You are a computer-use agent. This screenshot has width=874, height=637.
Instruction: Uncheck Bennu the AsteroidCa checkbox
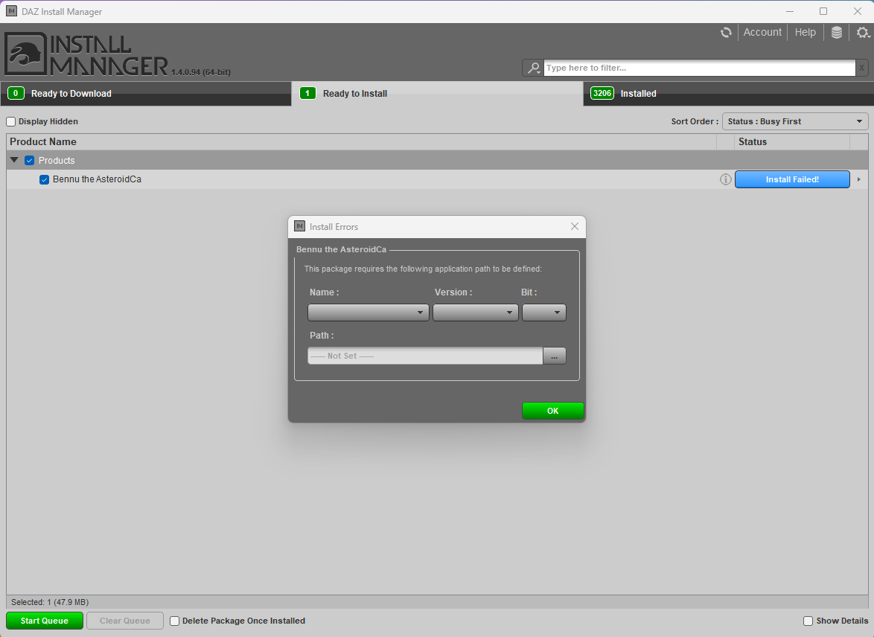(x=44, y=179)
